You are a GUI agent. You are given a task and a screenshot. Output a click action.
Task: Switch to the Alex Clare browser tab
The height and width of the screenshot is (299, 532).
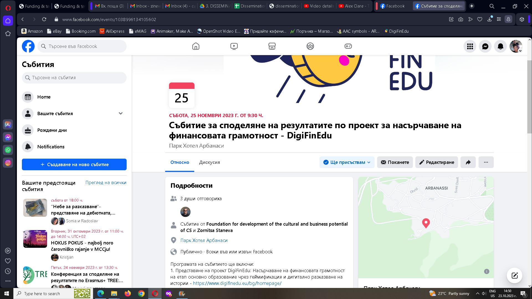coord(354,6)
